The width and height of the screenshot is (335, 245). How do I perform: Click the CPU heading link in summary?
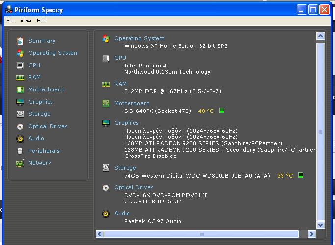120,58
